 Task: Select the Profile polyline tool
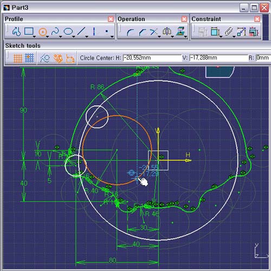point(16,31)
